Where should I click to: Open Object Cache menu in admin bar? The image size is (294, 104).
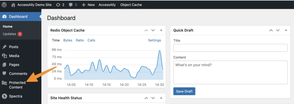pos(131,5)
